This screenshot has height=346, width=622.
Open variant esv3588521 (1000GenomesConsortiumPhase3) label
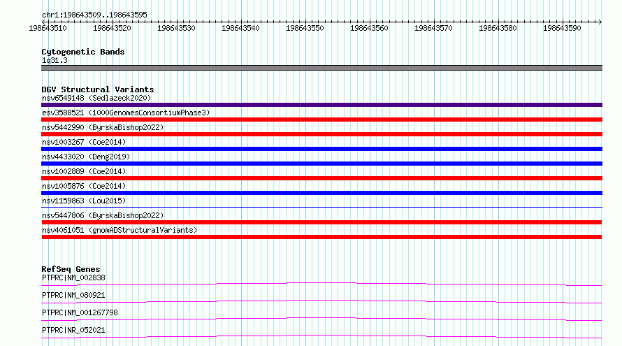(x=126, y=113)
